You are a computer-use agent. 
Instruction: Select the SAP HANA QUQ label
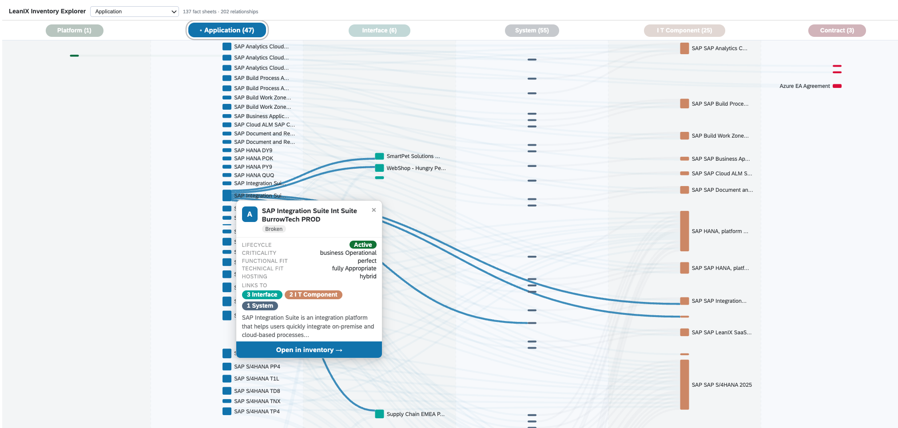pos(254,175)
